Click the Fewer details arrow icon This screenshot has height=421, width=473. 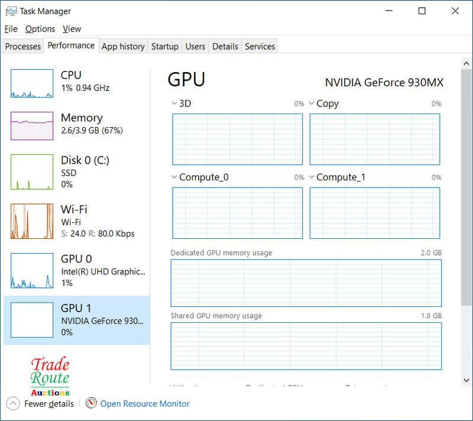[13, 403]
